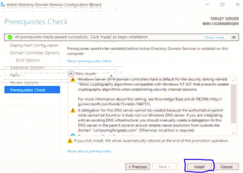Dismiss the notification bar with X icon
The width and height of the screenshot is (243, 173).
point(234,37)
